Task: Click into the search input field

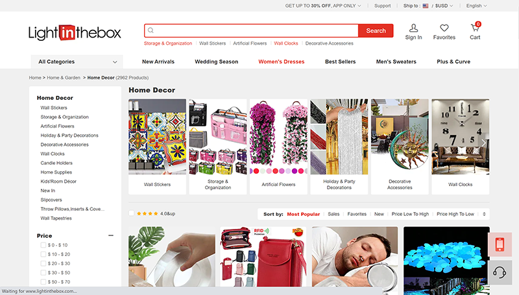Action: point(252,30)
